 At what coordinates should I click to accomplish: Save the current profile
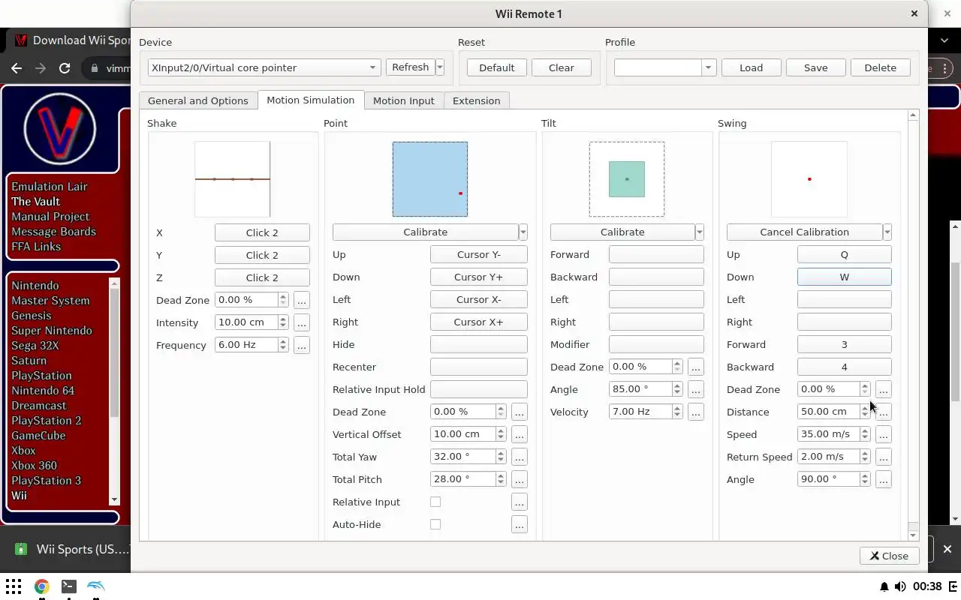(x=816, y=67)
